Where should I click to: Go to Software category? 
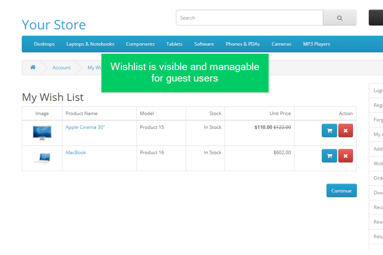(x=204, y=44)
